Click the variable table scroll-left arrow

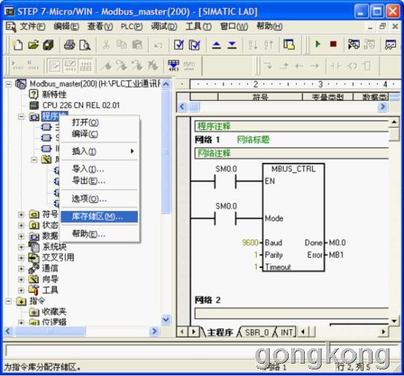pos(182,107)
